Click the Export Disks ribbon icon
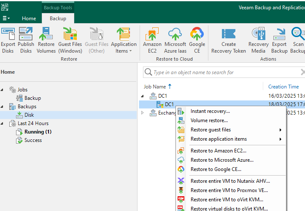This screenshot has height=211, width=305. click(8, 40)
